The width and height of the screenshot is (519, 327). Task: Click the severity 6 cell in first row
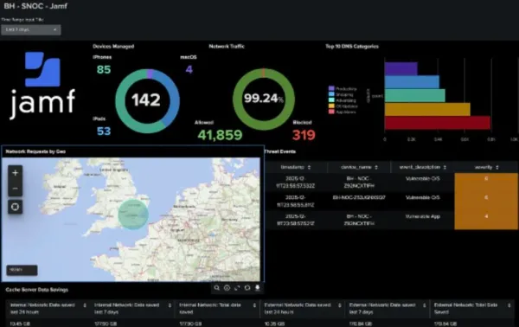pyautogui.click(x=486, y=182)
